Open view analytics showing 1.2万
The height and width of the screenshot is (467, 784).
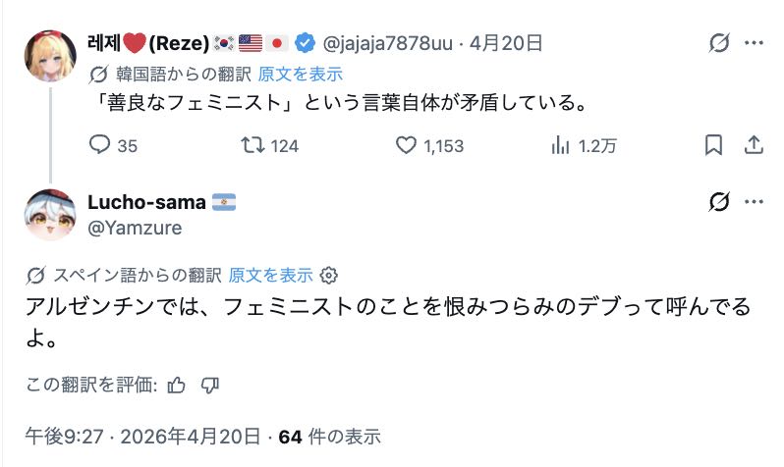click(x=561, y=145)
